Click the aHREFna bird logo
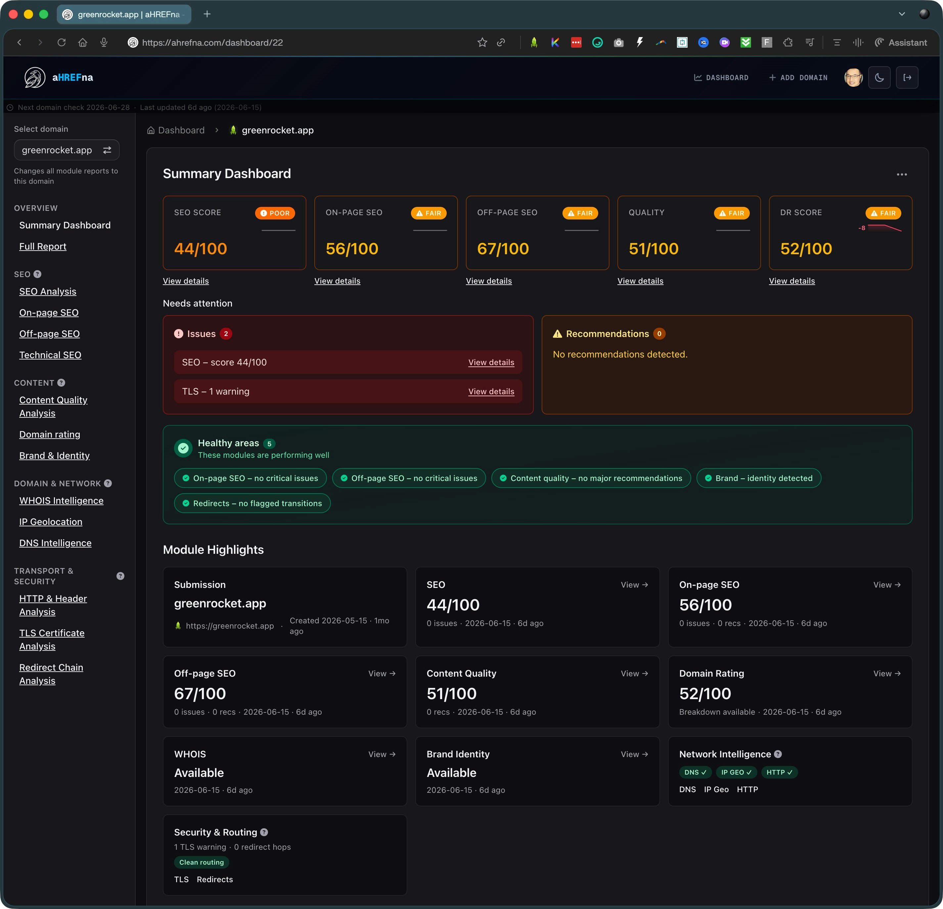The height and width of the screenshot is (909, 943). (35, 77)
